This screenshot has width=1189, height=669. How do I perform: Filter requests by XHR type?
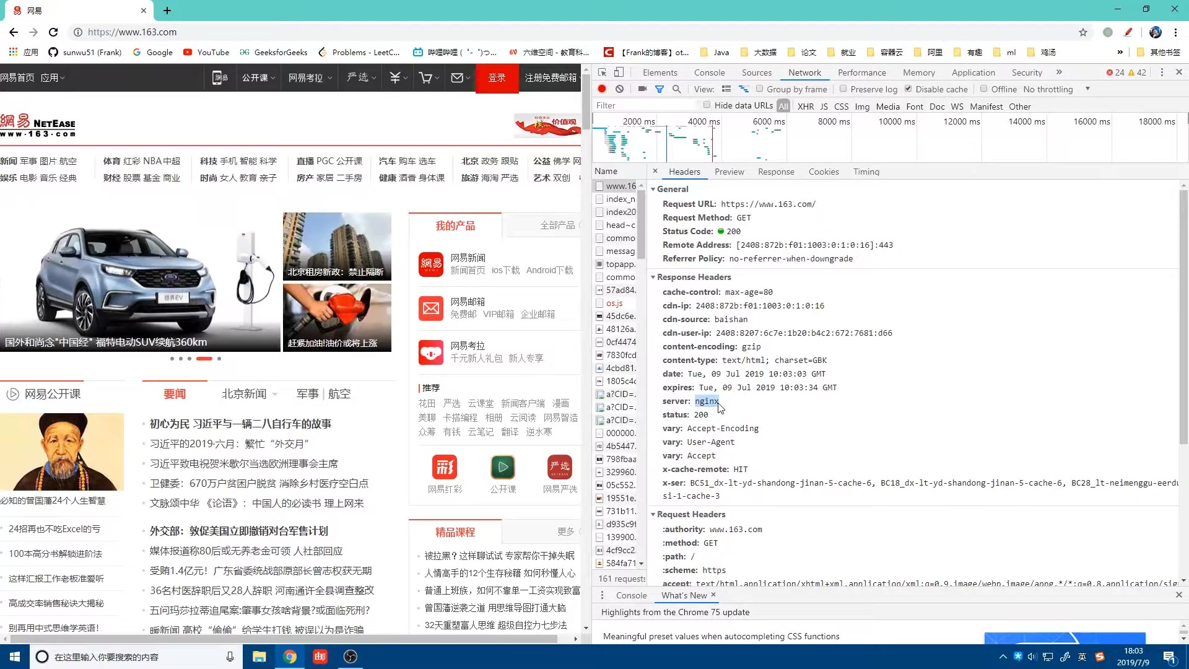tap(806, 106)
